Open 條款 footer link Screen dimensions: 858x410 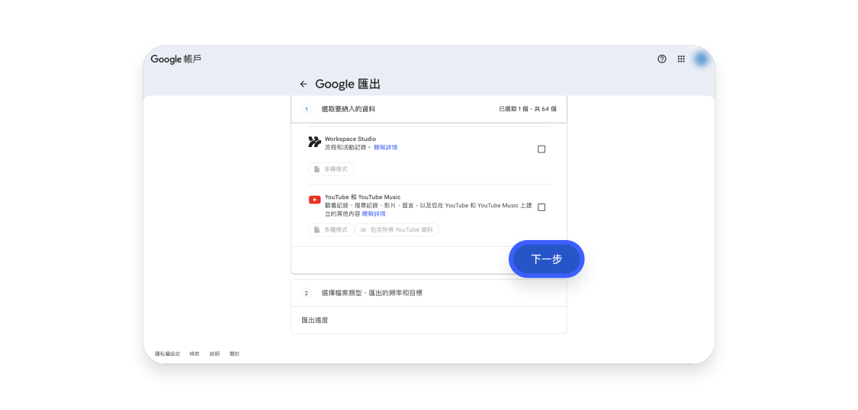(x=194, y=354)
